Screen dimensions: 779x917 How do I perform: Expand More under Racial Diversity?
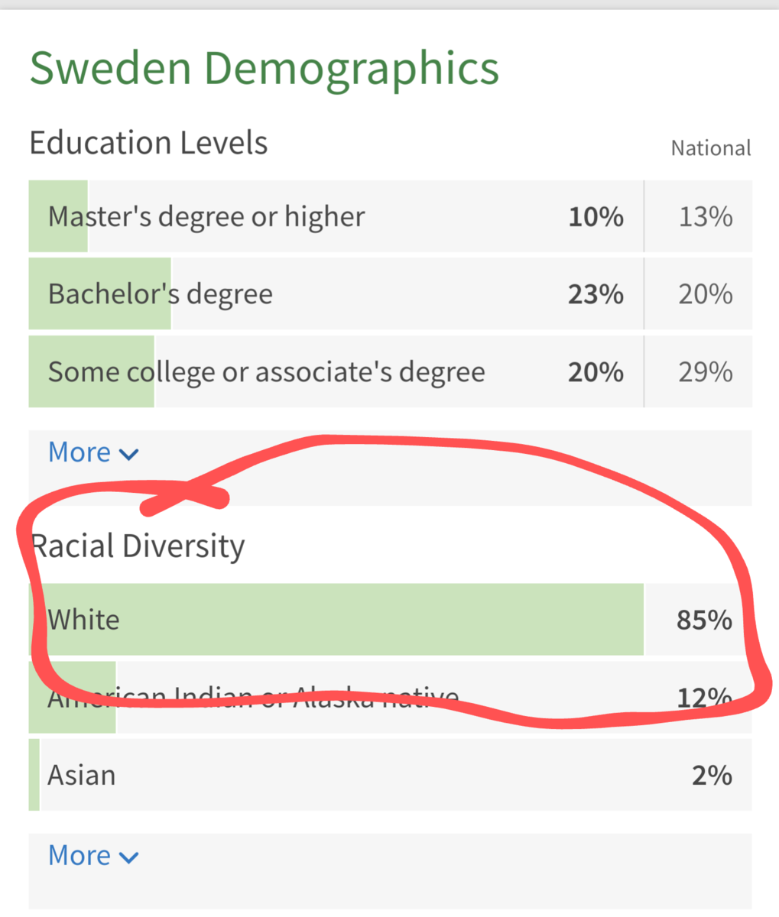(x=80, y=855)
